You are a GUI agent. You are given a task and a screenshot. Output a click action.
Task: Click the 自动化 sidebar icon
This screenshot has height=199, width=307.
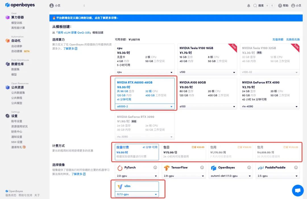7,41
